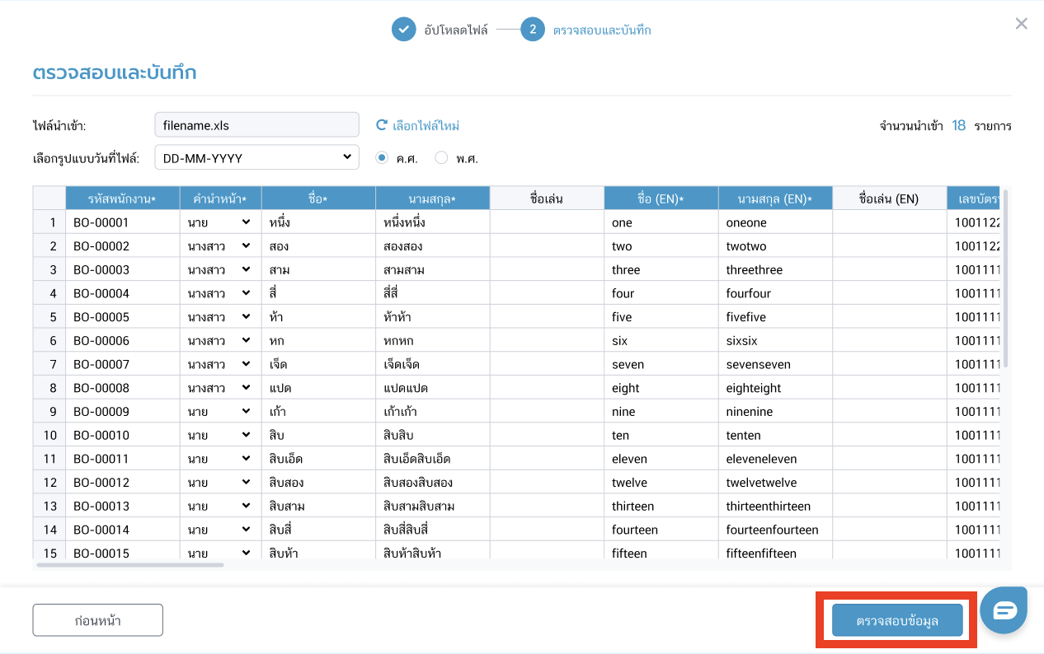This screenshot has width=1044, height=654.
Task: Click the completed upload step checkmark icon
Action: 403,30
